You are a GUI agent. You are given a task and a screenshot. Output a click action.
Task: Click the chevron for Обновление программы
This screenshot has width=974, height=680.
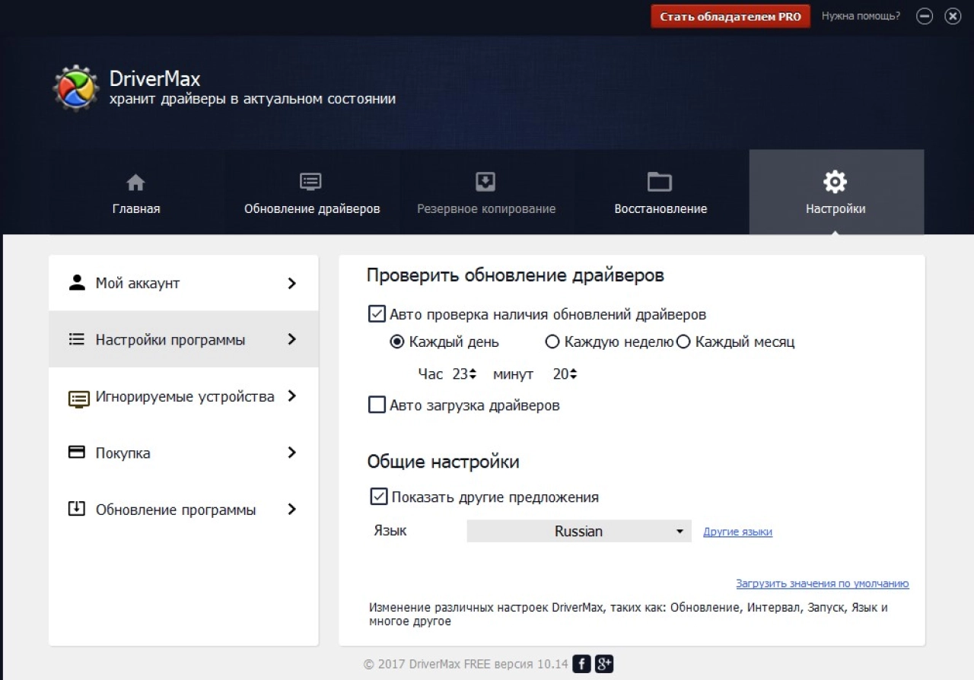[291, 509]
